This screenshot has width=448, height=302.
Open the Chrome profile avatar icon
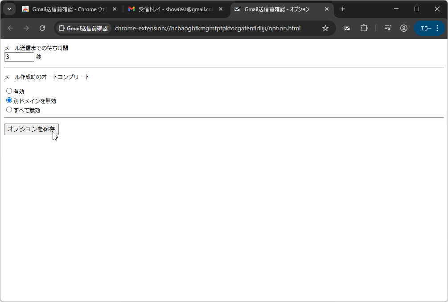[x=403, y=28]
